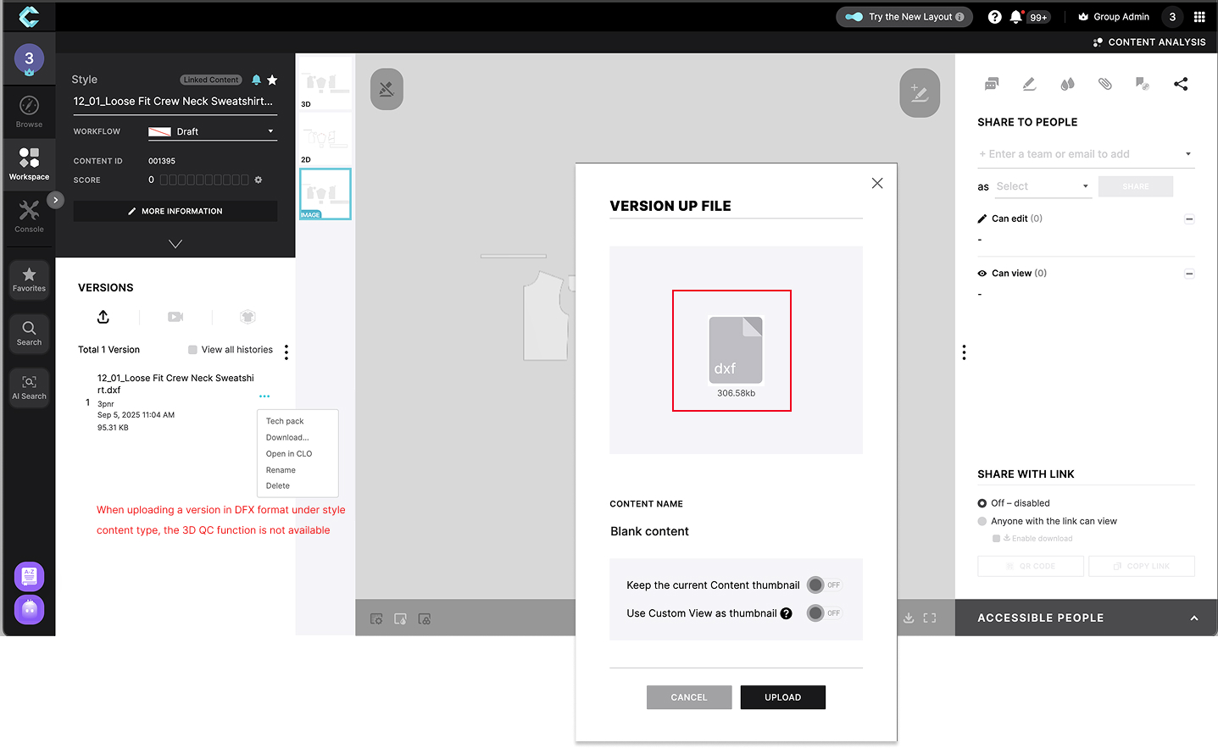This screenshot has height=748, width=1218.
Task: Select the Edit pencil icon in right panel
Action: 1029,83
